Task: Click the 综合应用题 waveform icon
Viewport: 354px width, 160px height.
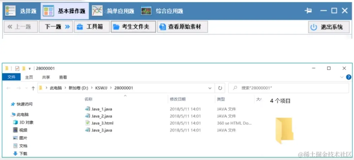Action: click(x=146, y=11)
